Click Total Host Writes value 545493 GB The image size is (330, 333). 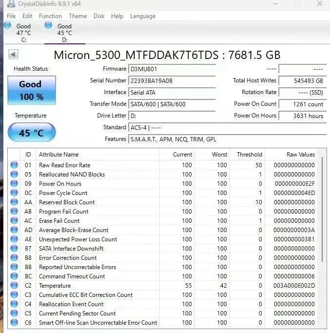pyautogui.click(x=302, y=81)
